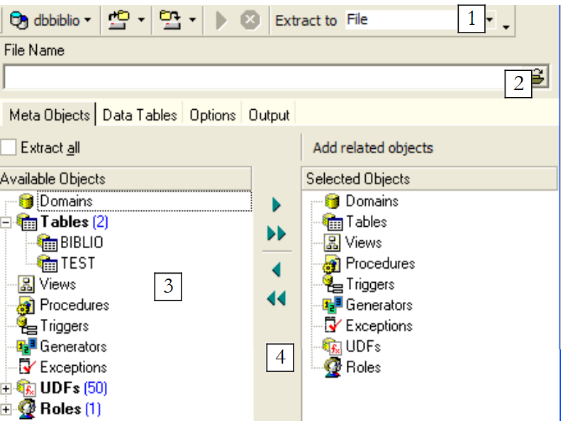Open the Extract to File dropdown
Viewport: 563px width, 421px height.
point(491,20)
